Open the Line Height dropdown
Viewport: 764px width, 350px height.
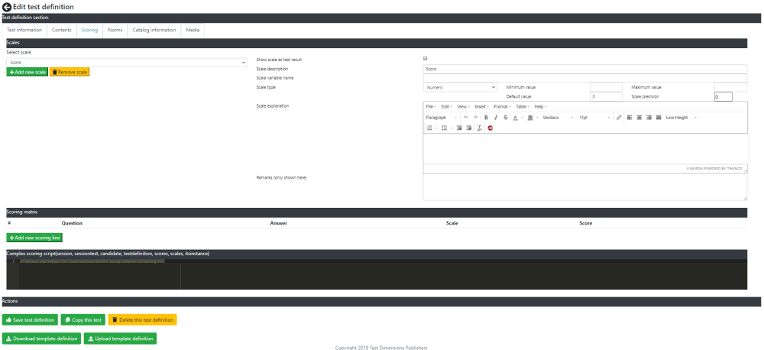coord(681,118)
